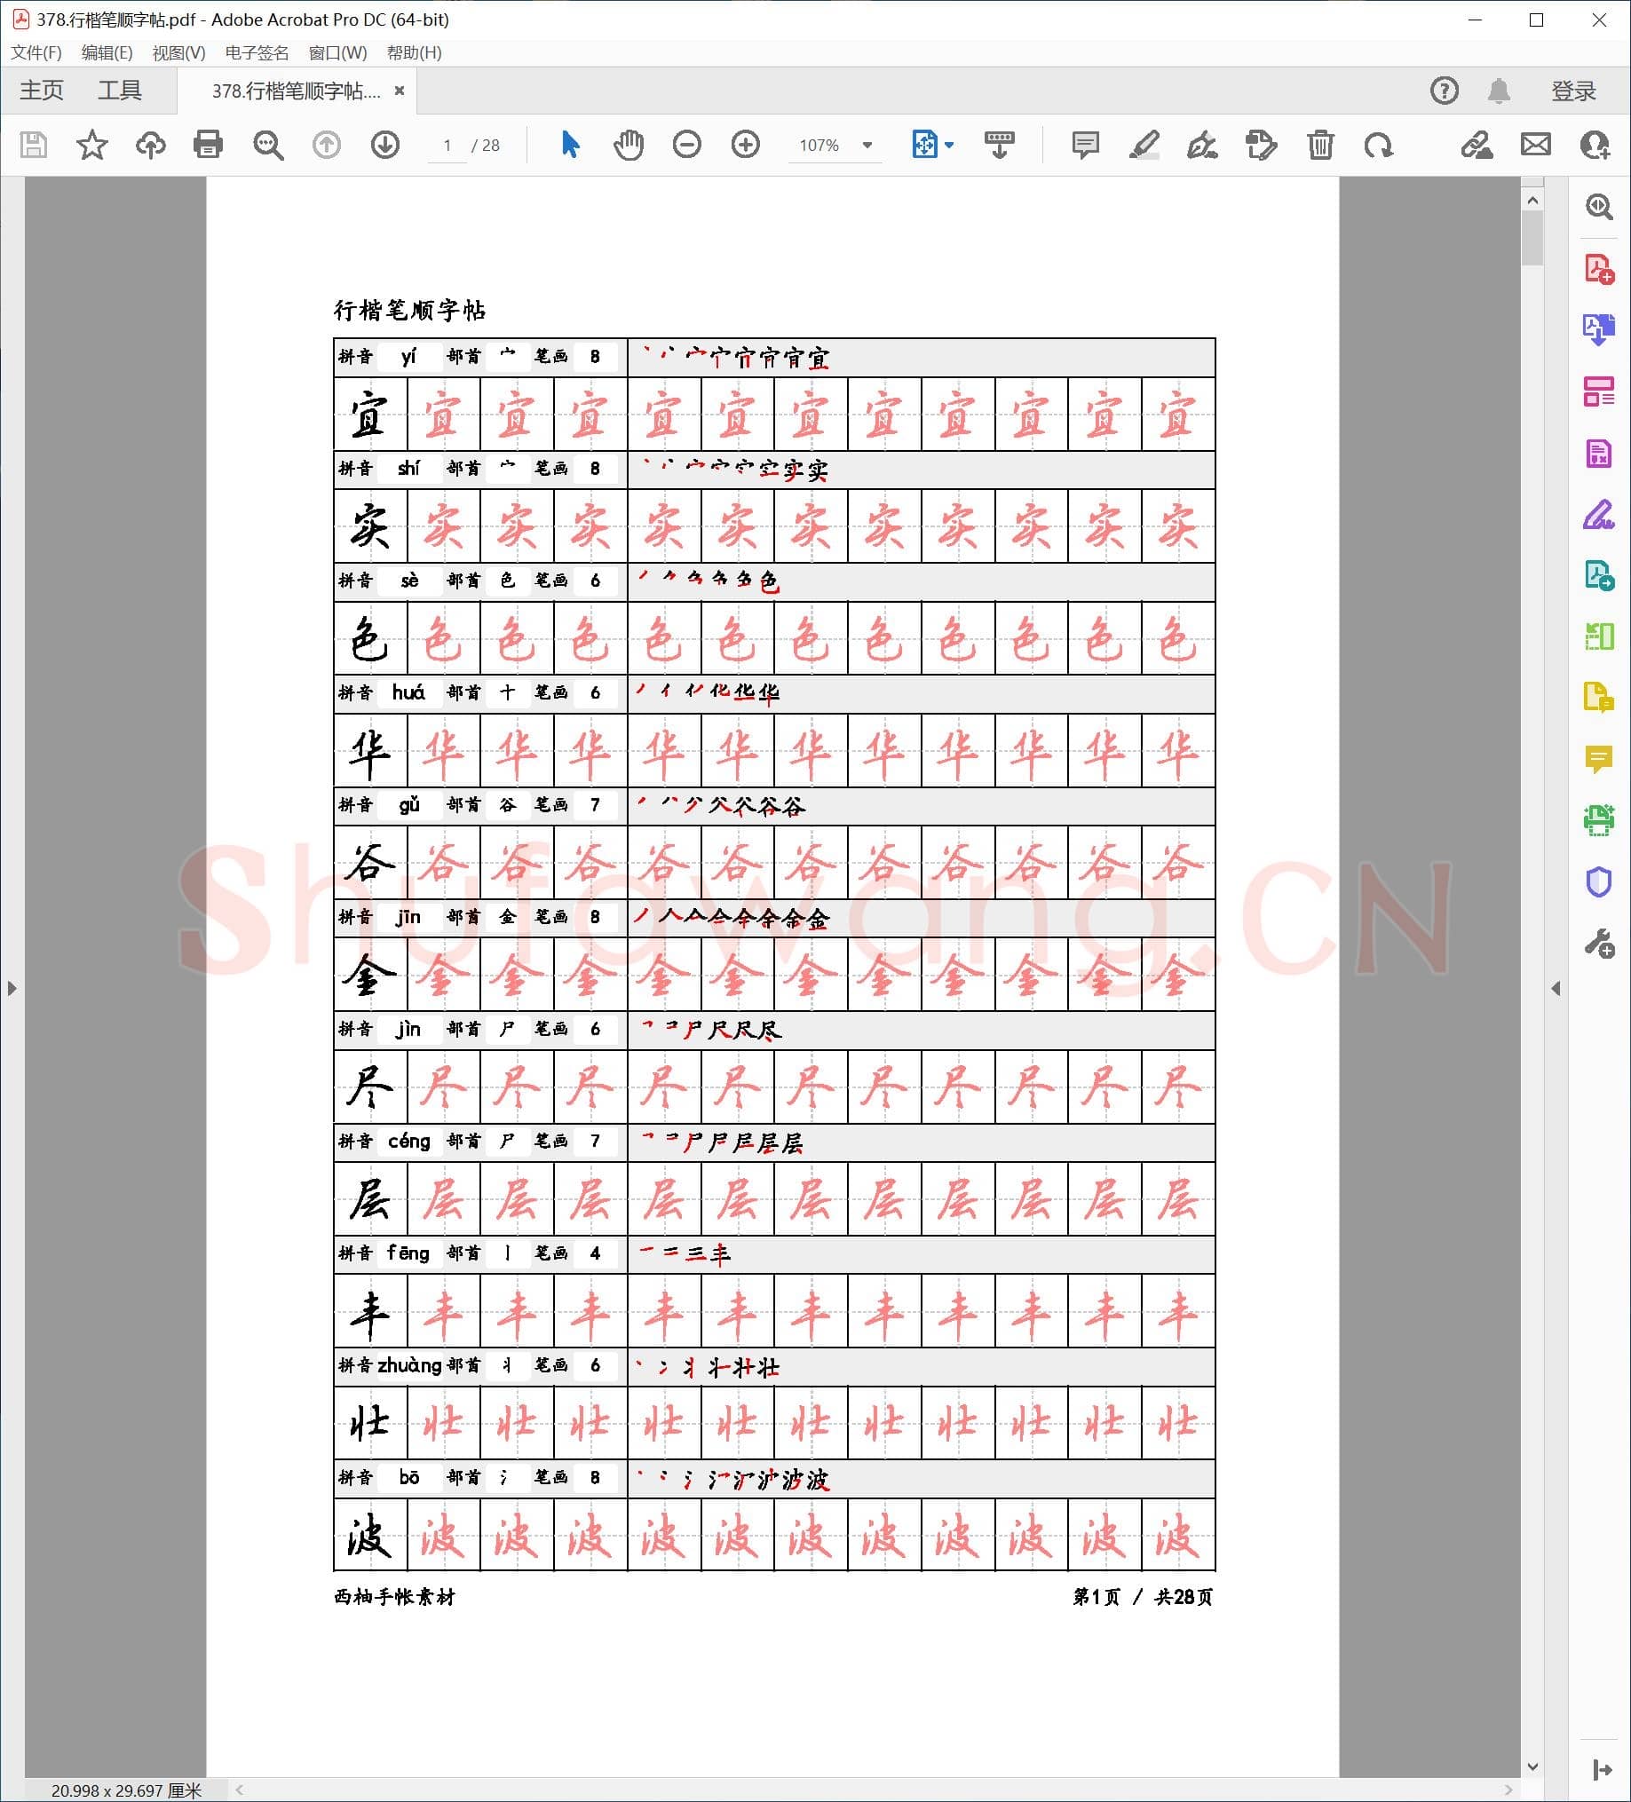Add a sticky note comment
1631x1802 pixels.
coord(1085,145)
